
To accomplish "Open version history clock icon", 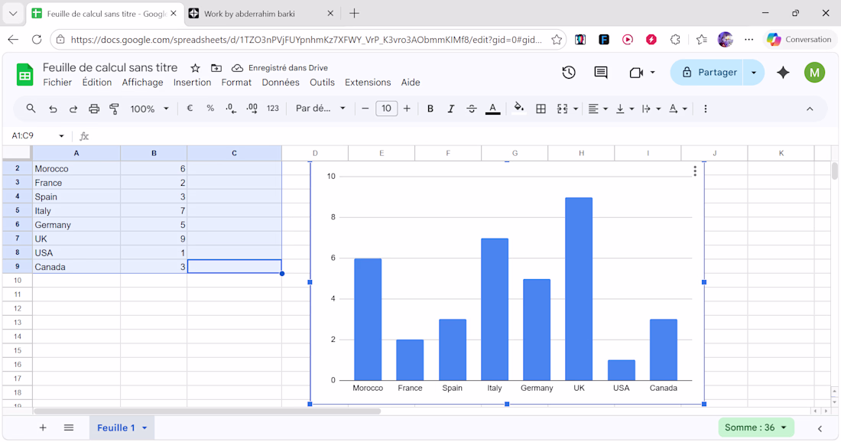I will click(569, 73).
